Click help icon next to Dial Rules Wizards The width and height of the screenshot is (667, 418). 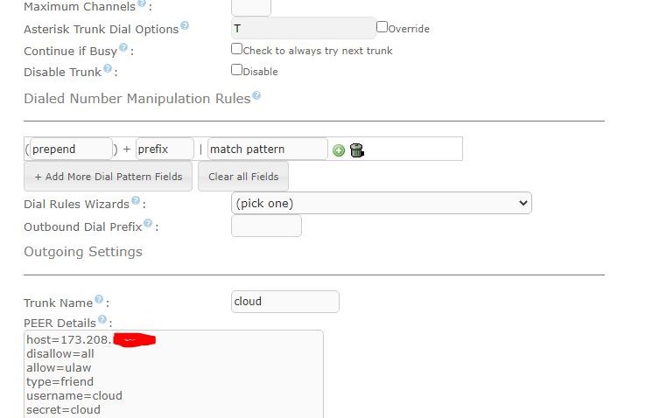(136, 201)
